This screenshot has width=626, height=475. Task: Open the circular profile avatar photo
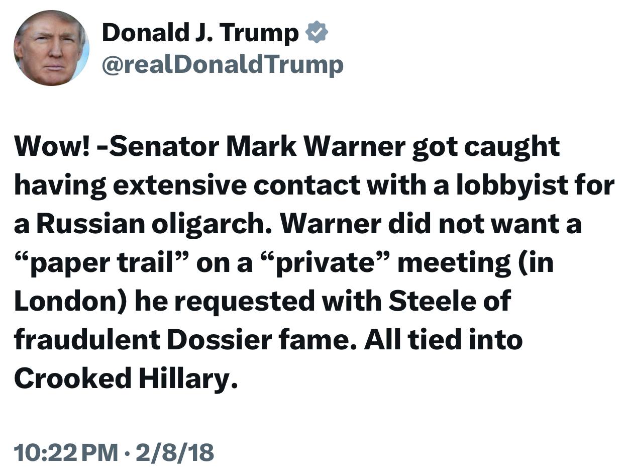click(51, 48)
